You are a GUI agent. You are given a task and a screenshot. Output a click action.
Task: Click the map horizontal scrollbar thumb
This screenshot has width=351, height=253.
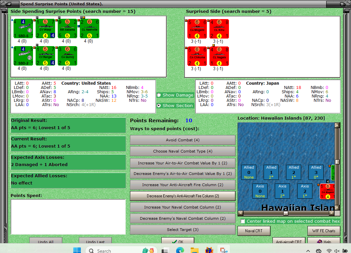pyautogui.click(x=286, y=213)
